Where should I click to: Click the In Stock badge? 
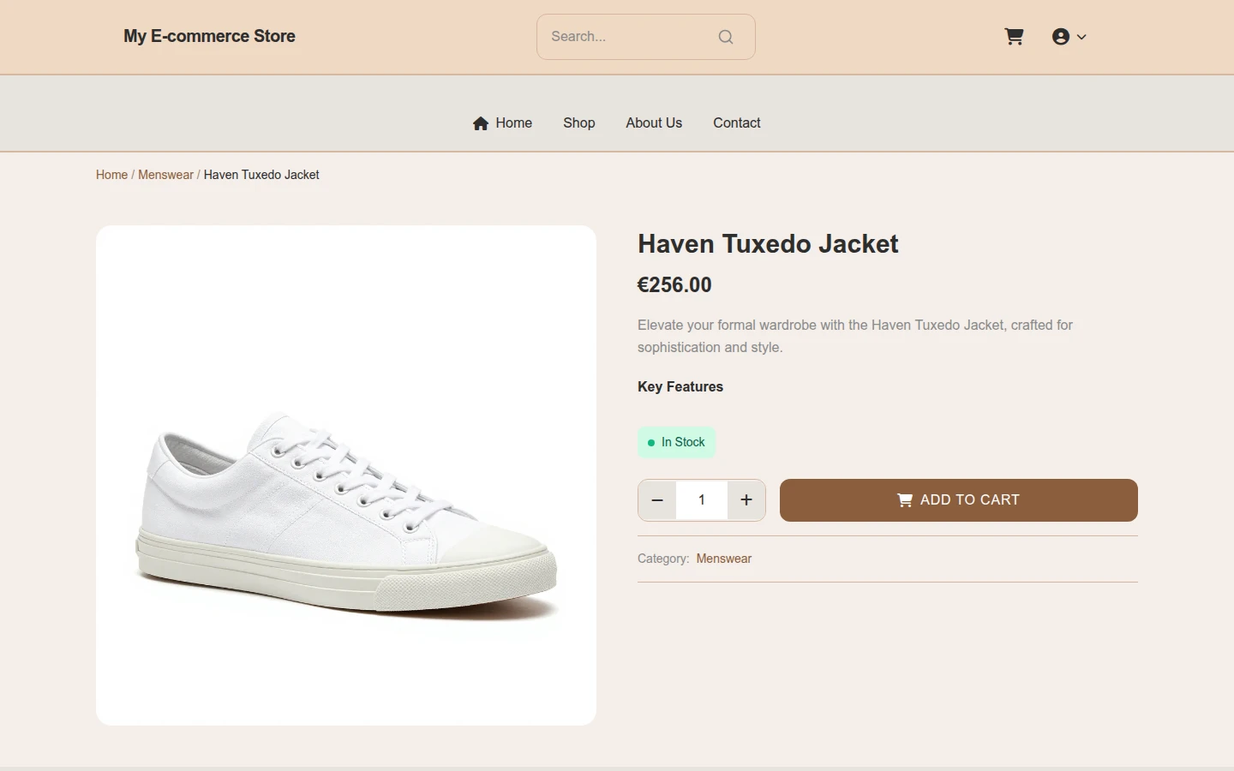click(676, 442)
